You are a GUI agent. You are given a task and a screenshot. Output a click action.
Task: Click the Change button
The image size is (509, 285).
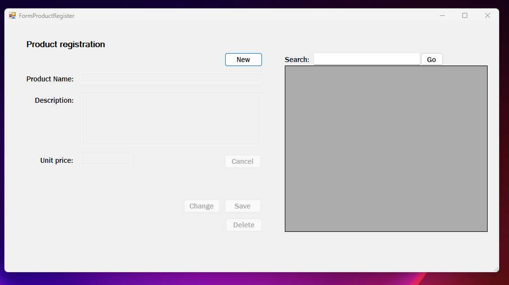point(202,206)
